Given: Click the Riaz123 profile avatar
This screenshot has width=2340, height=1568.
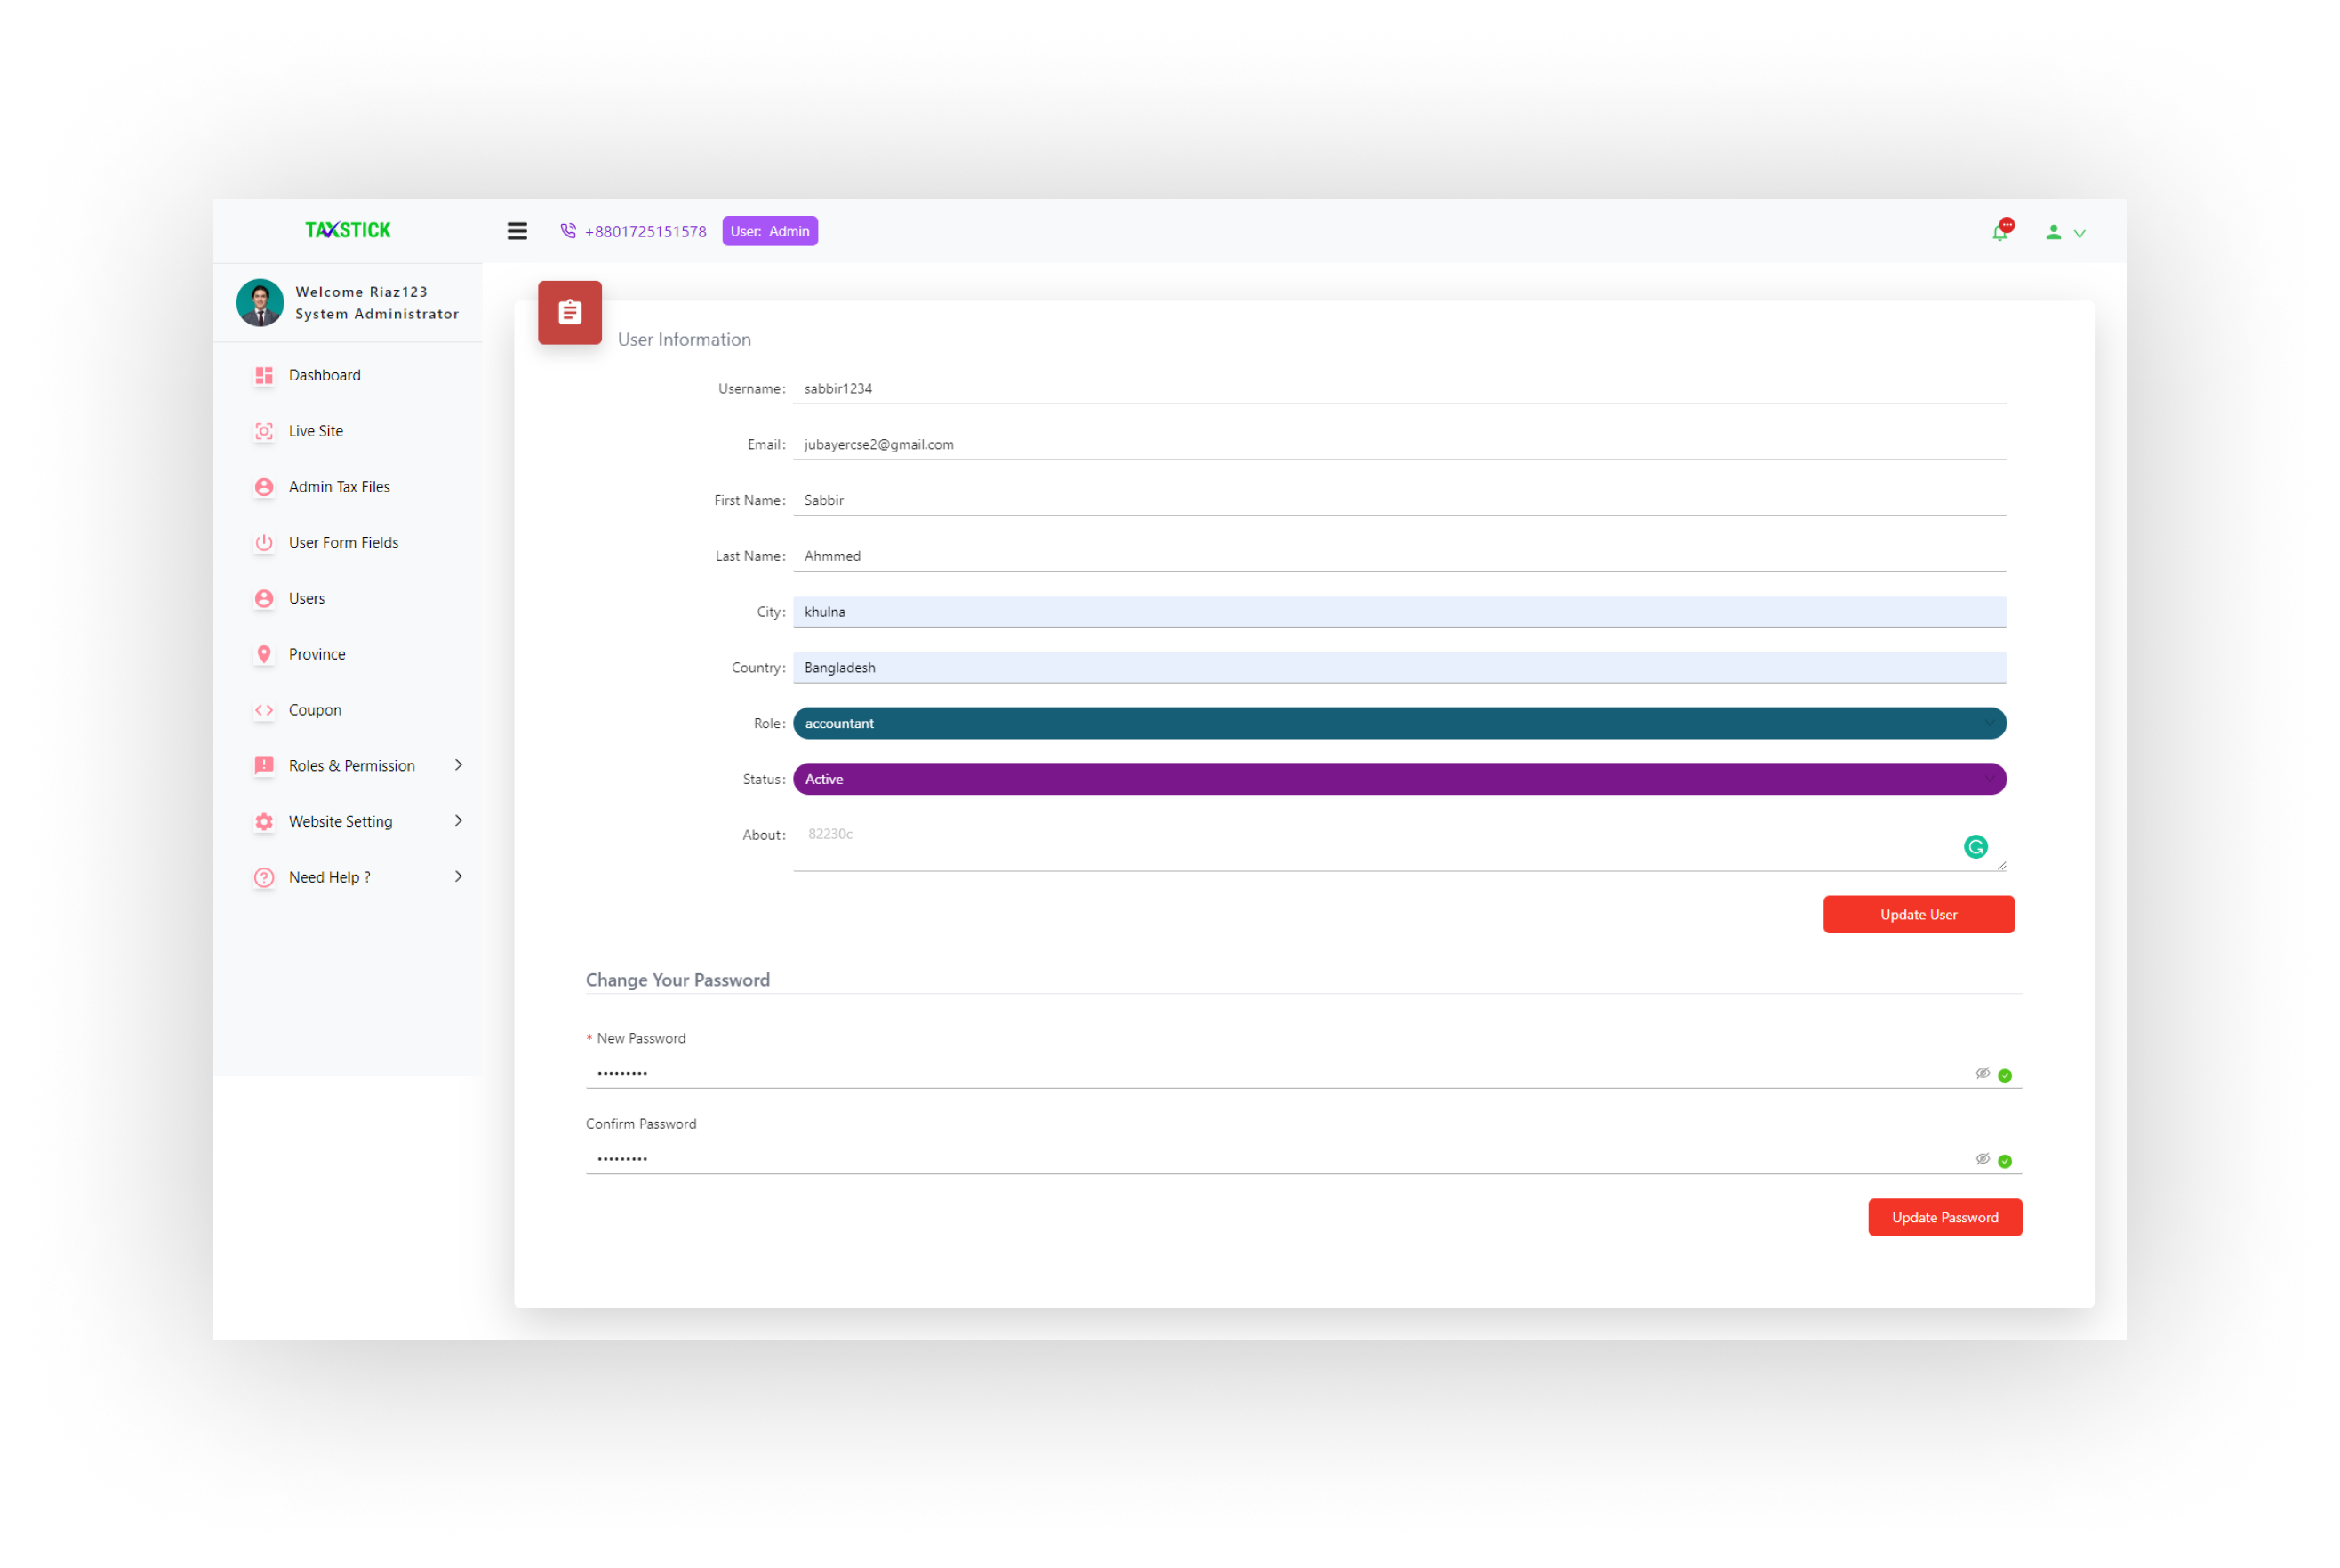Looking at the screenshot, I should click(260, 303).
